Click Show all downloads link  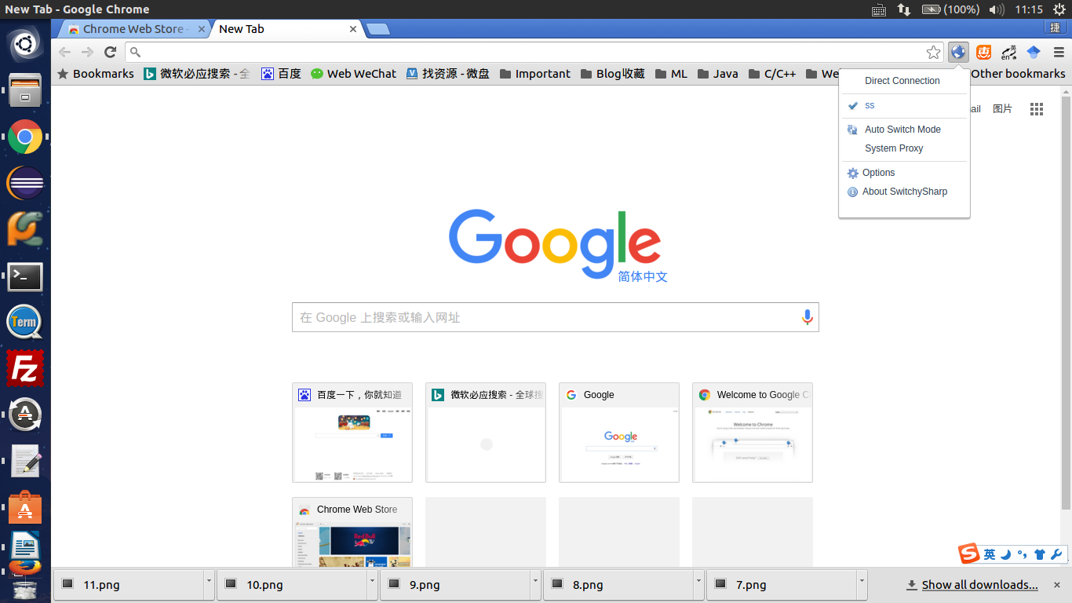(x=972, y=585)
